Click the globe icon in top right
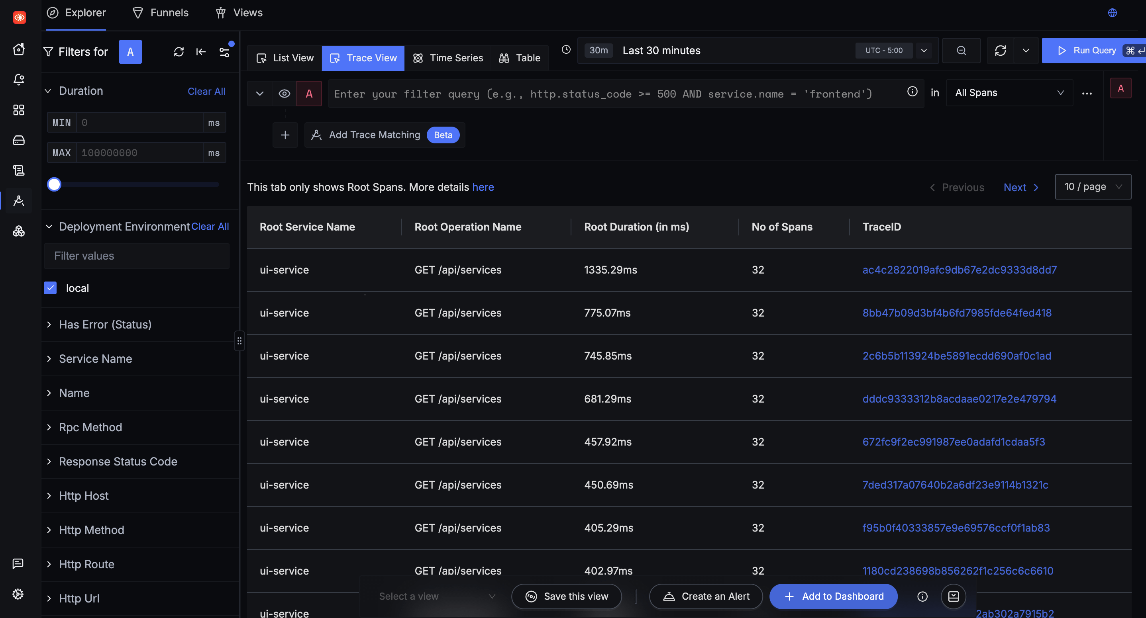 (1112, 12)
